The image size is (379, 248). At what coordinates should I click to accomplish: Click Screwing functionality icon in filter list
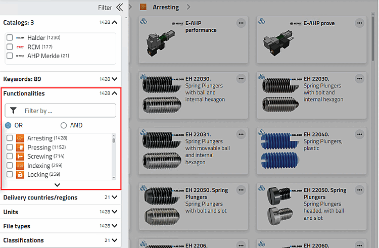tap(20, 157)
